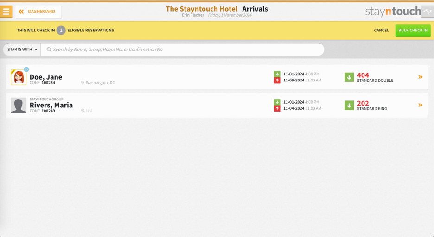The height and width of the screenshot is (237, 434).
Task: Go back to Dashboard
Action: tap(38, 12)
